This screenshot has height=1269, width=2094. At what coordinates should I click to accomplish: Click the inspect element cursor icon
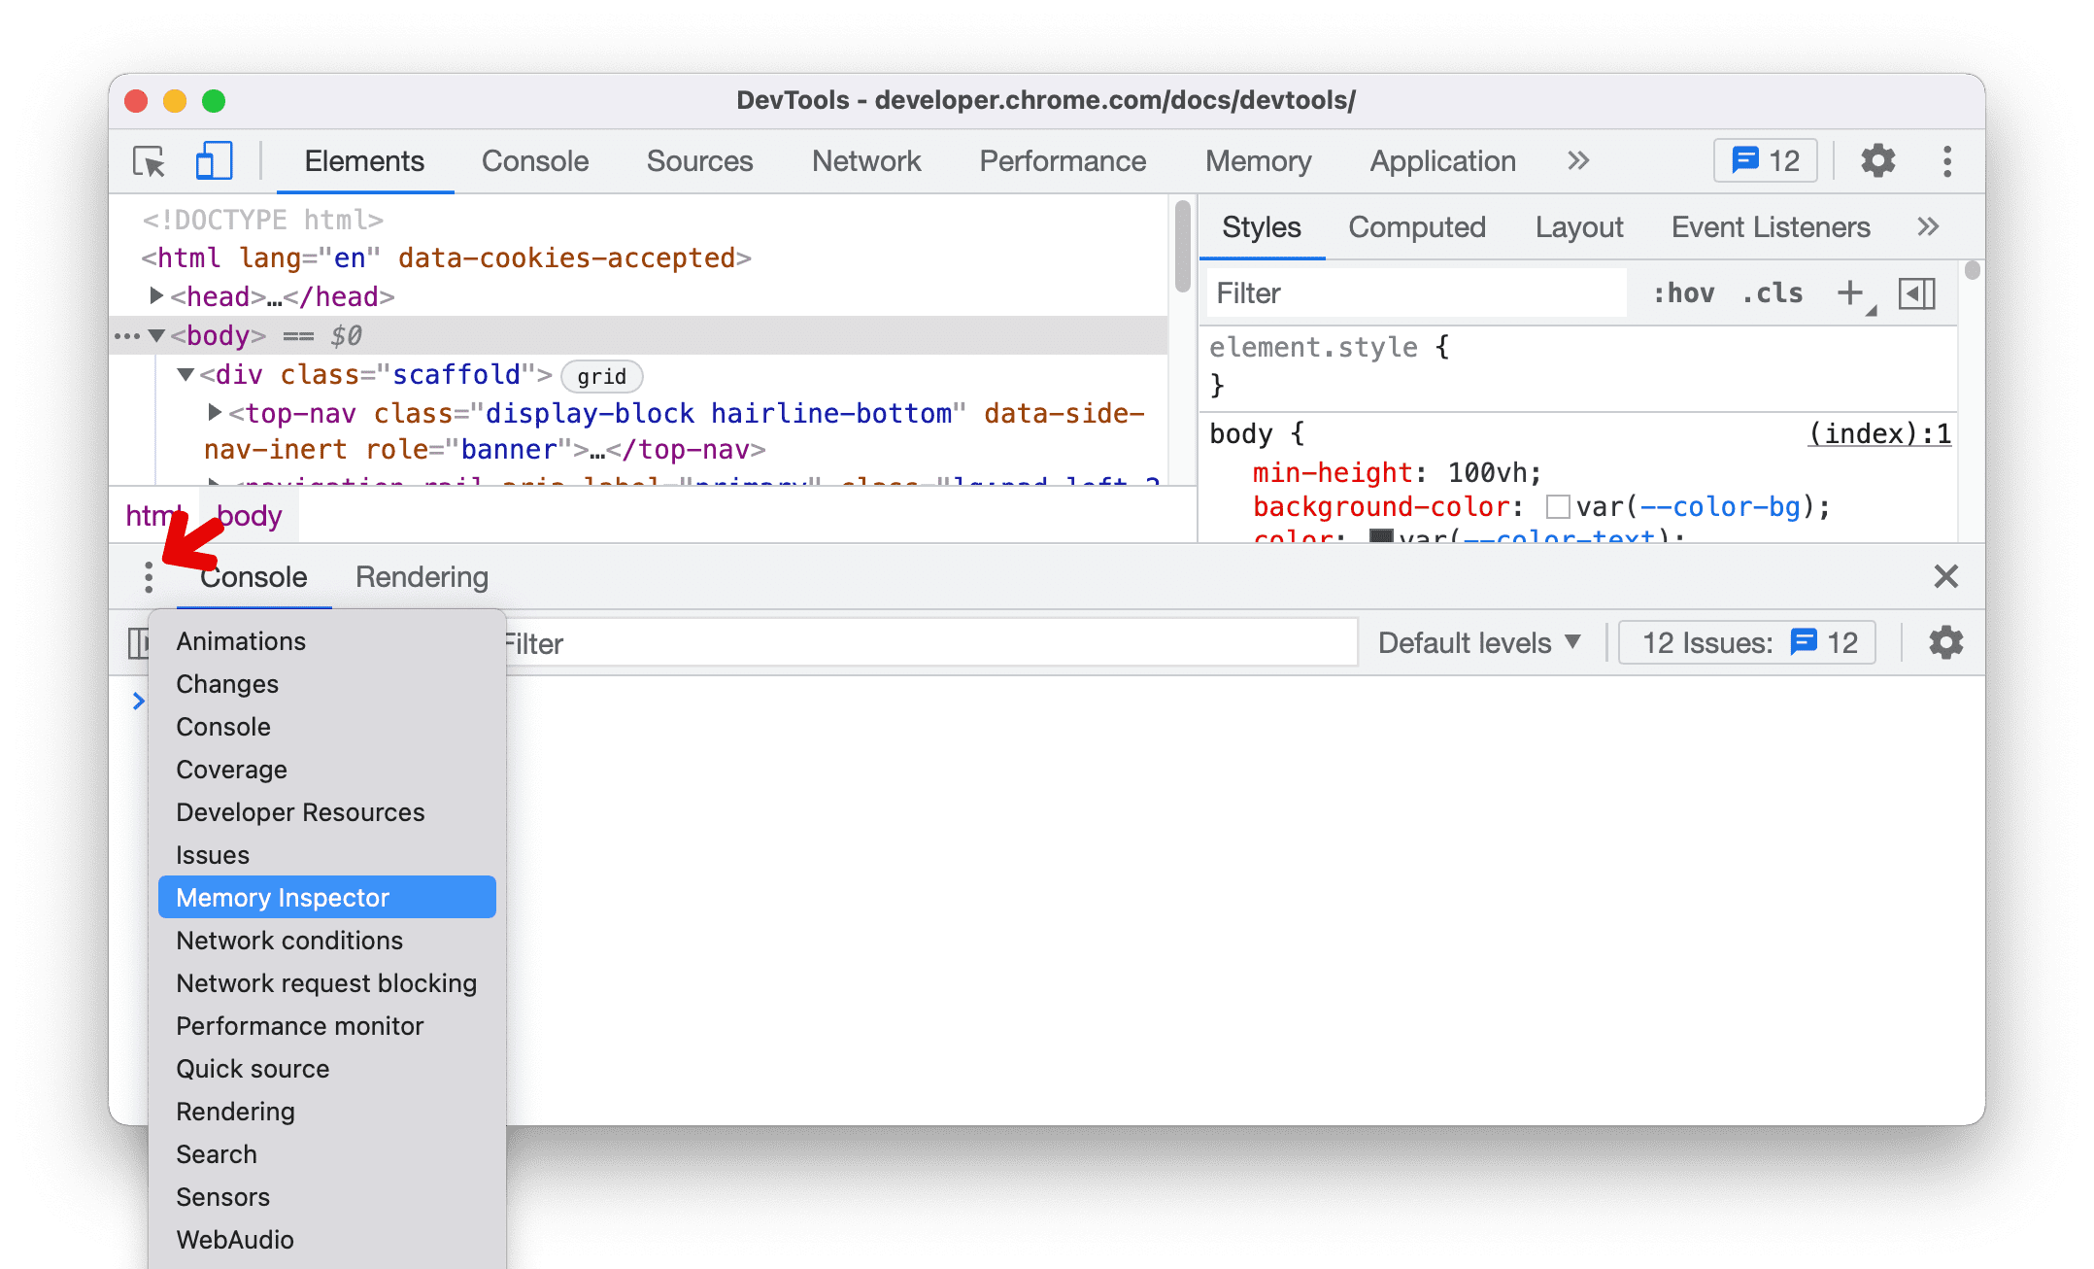coord(150,160)
